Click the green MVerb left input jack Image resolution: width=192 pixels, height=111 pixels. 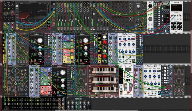click(155, 4)
